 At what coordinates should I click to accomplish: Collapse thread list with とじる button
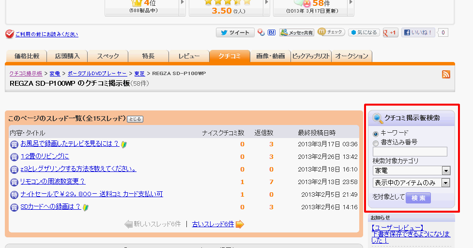pos(135,119)
